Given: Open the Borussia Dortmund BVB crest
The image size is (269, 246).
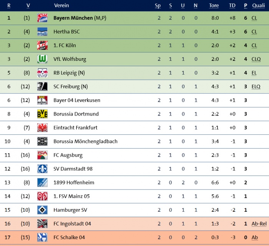Looking at the screenshot, I should [x=42, y=114].
